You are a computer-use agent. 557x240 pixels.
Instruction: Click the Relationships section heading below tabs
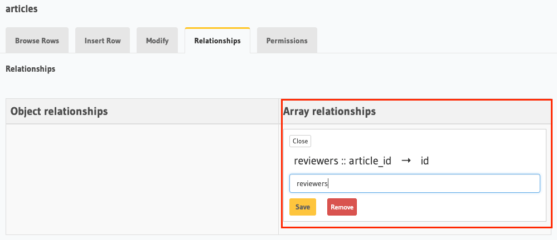click(x=30, y=69)
